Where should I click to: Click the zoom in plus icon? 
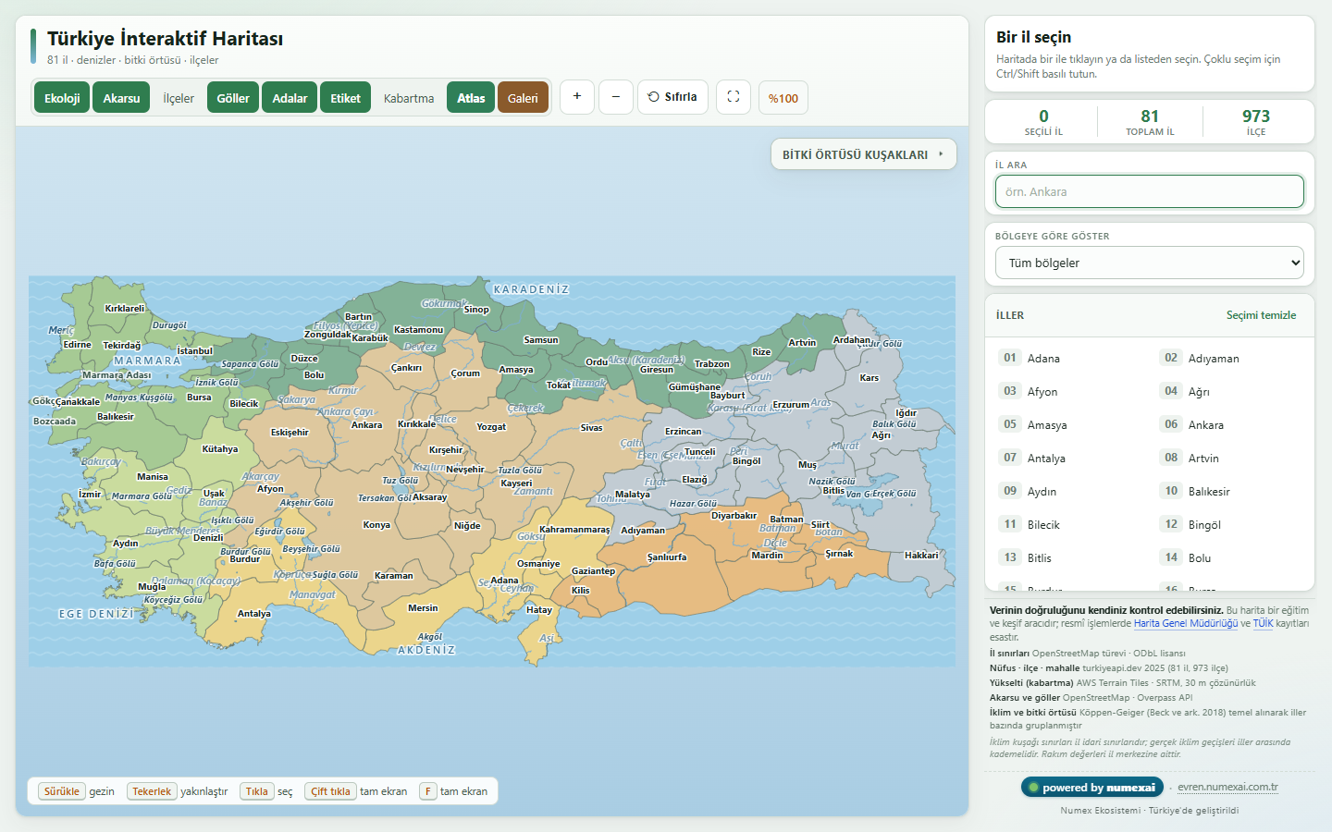tap(577, 97)
